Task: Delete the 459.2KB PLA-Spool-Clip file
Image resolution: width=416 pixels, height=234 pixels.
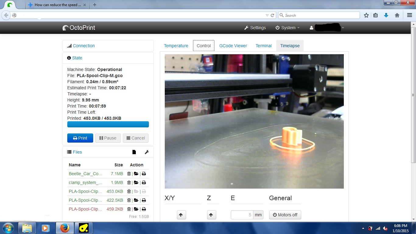Action: pyautogui.click(x=129, y=209)
